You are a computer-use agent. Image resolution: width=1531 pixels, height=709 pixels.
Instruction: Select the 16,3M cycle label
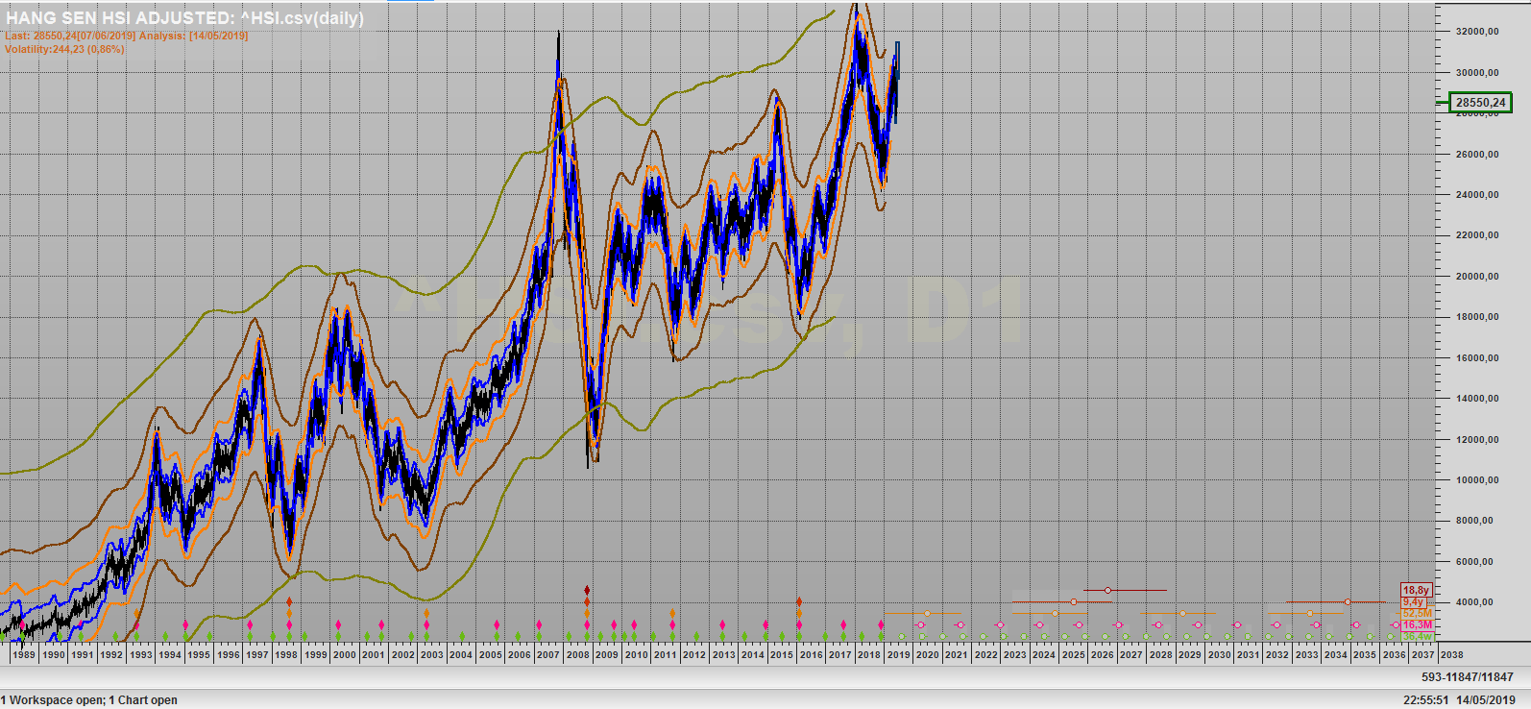pyautogui.click(x=1417, y=624)
